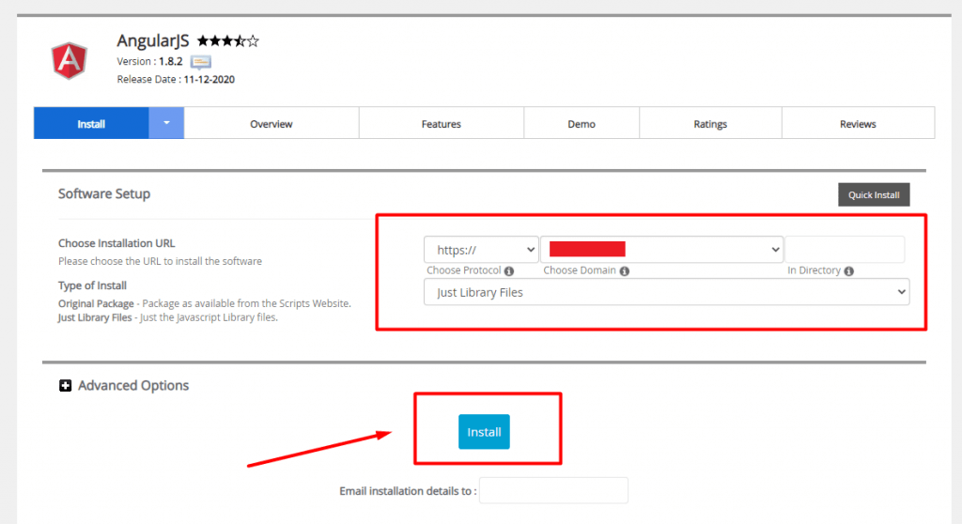
Task: Click the Advanced Options heading text
Action: pyautogui.click(x=133, y=385)
